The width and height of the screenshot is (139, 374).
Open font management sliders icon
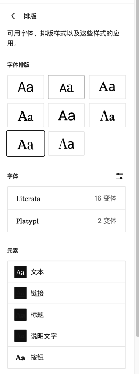tap(120, 176)
